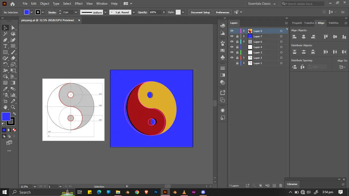Pick the Paintbrush tool
The height and width of the screenshot is (196, 349).
13,52
